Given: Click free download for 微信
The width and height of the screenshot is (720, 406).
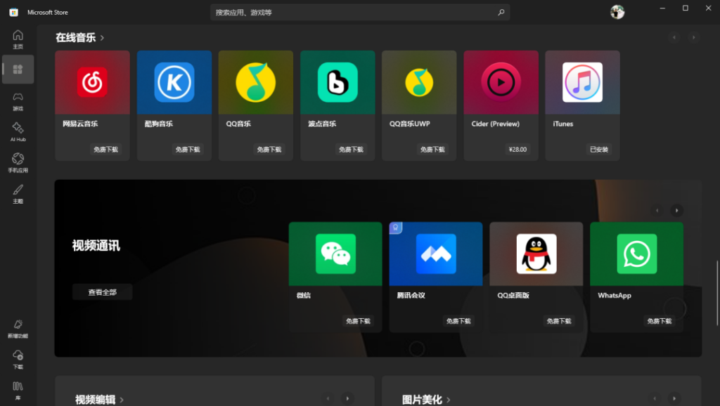Looking at the screenshot, I should [x=358, y=321].
